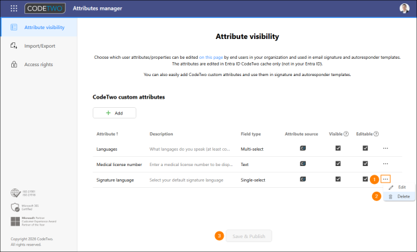Click the Description column header
Screen dimensions: 417x252
pyautogui.click(x=161, y=134)
